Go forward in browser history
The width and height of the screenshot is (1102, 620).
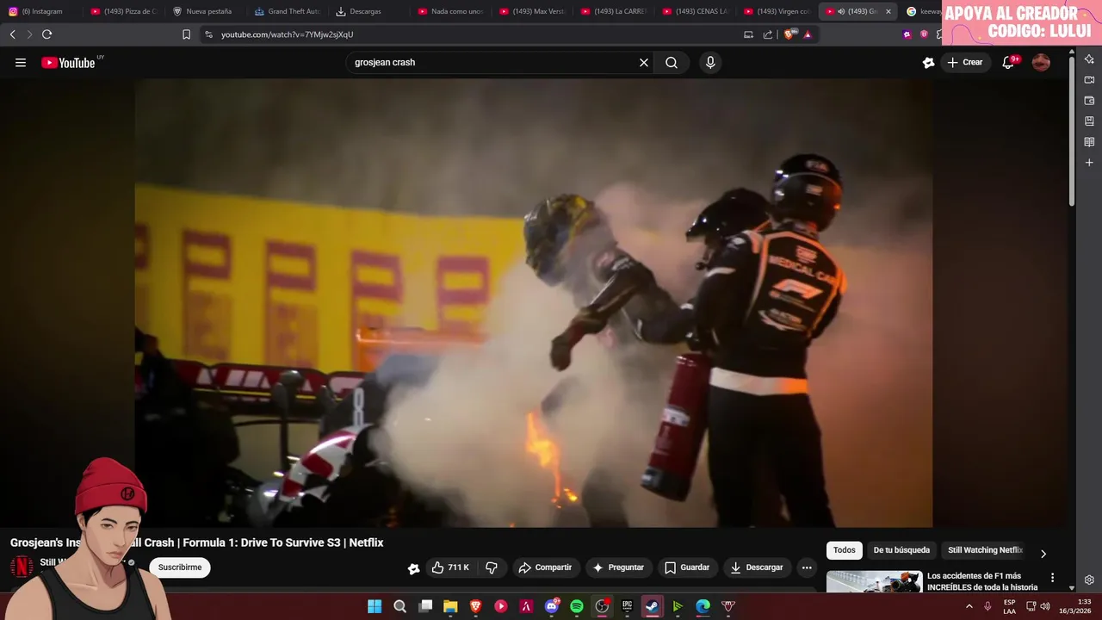[x=29, y=34]
